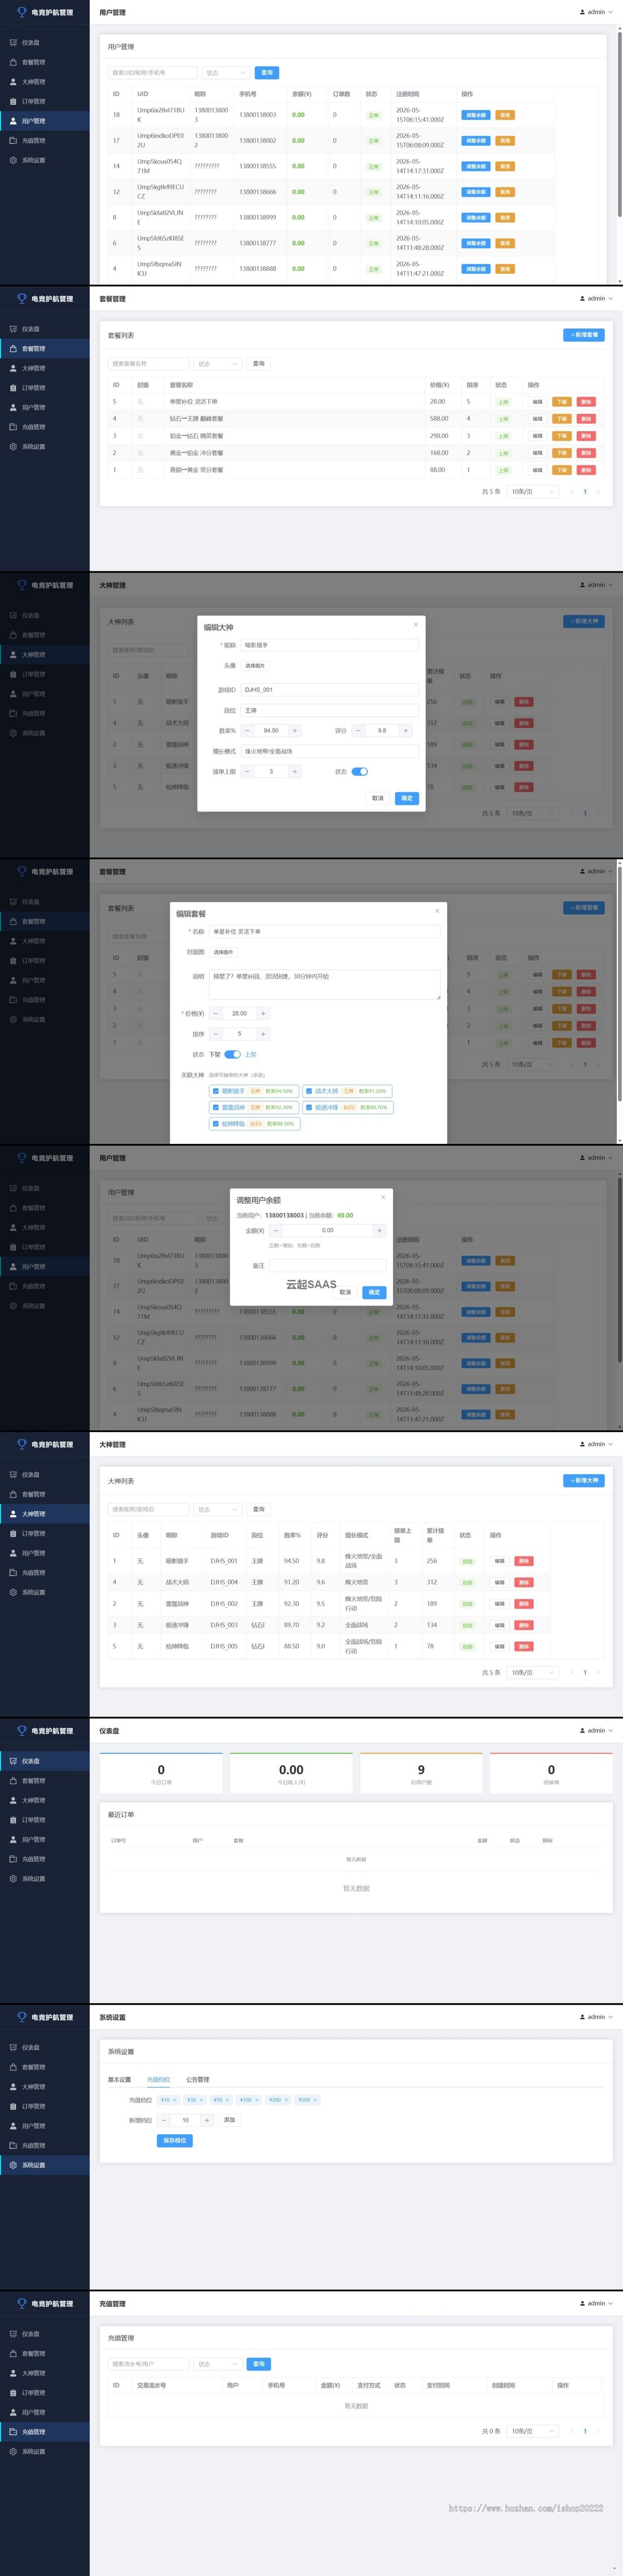Click 保存档位 button
This screenshot has height=2576, width=623.
(175, 2140)
